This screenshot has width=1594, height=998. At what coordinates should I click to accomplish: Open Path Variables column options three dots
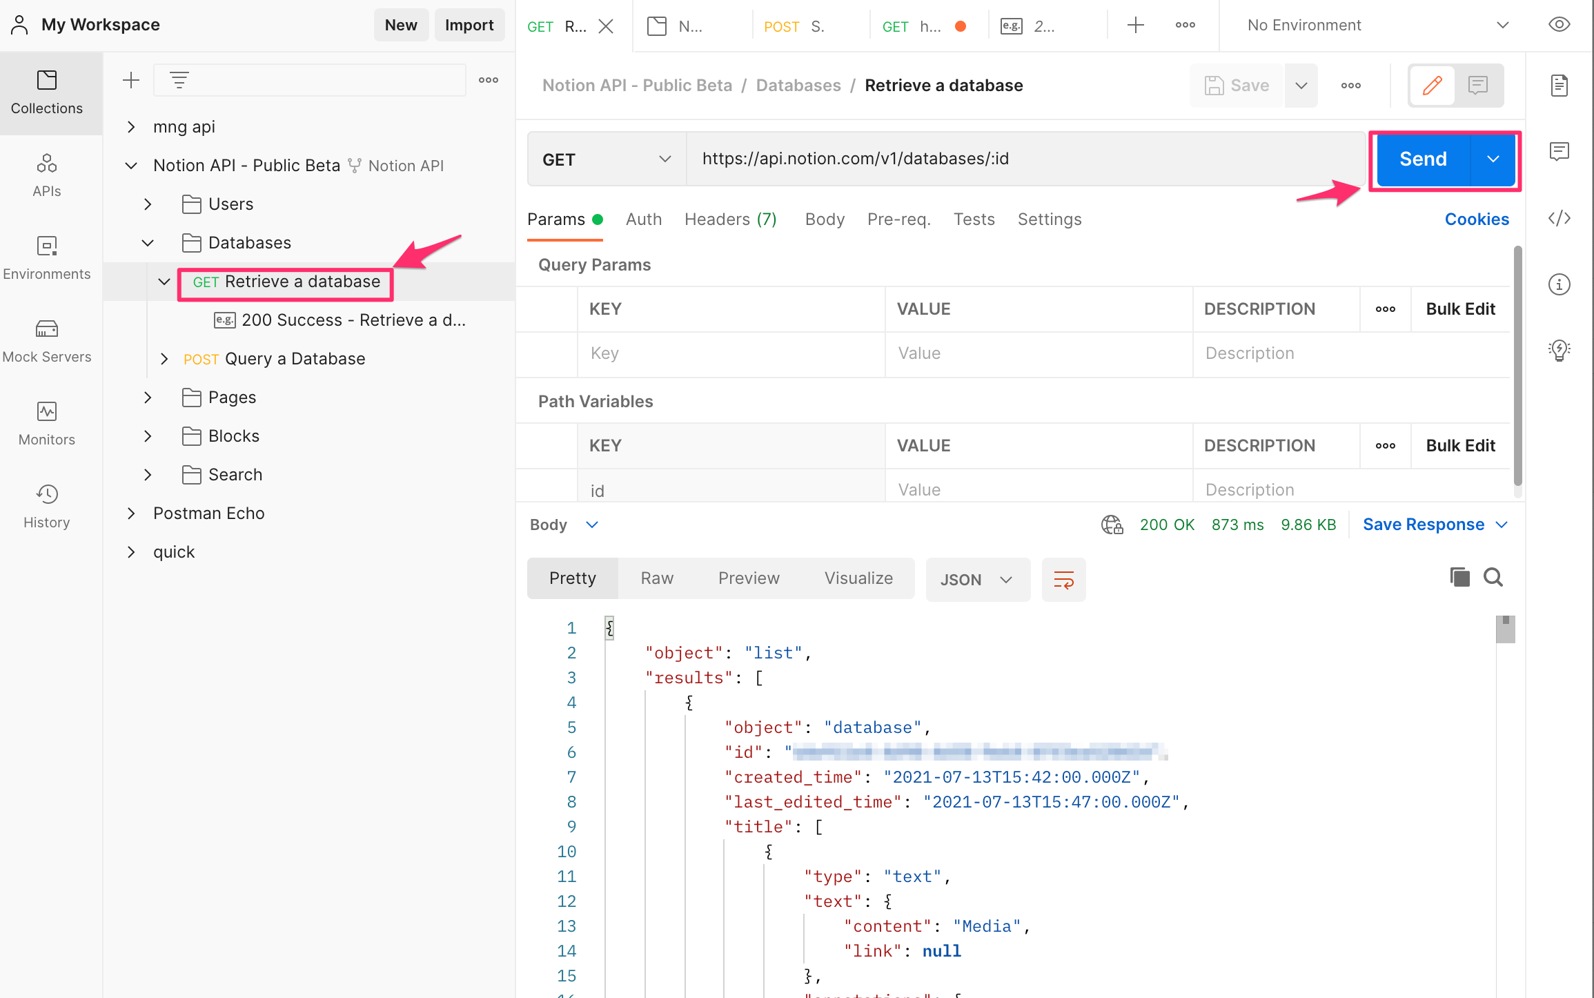pyautogui.click(x=1385, y=446)
